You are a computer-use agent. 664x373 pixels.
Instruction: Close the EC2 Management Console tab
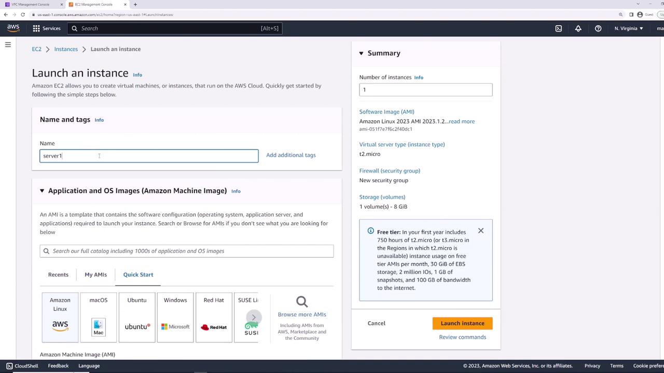(125, 5)
